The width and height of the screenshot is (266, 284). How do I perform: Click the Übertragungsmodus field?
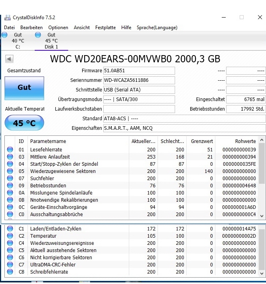click(x=139, y=99)
